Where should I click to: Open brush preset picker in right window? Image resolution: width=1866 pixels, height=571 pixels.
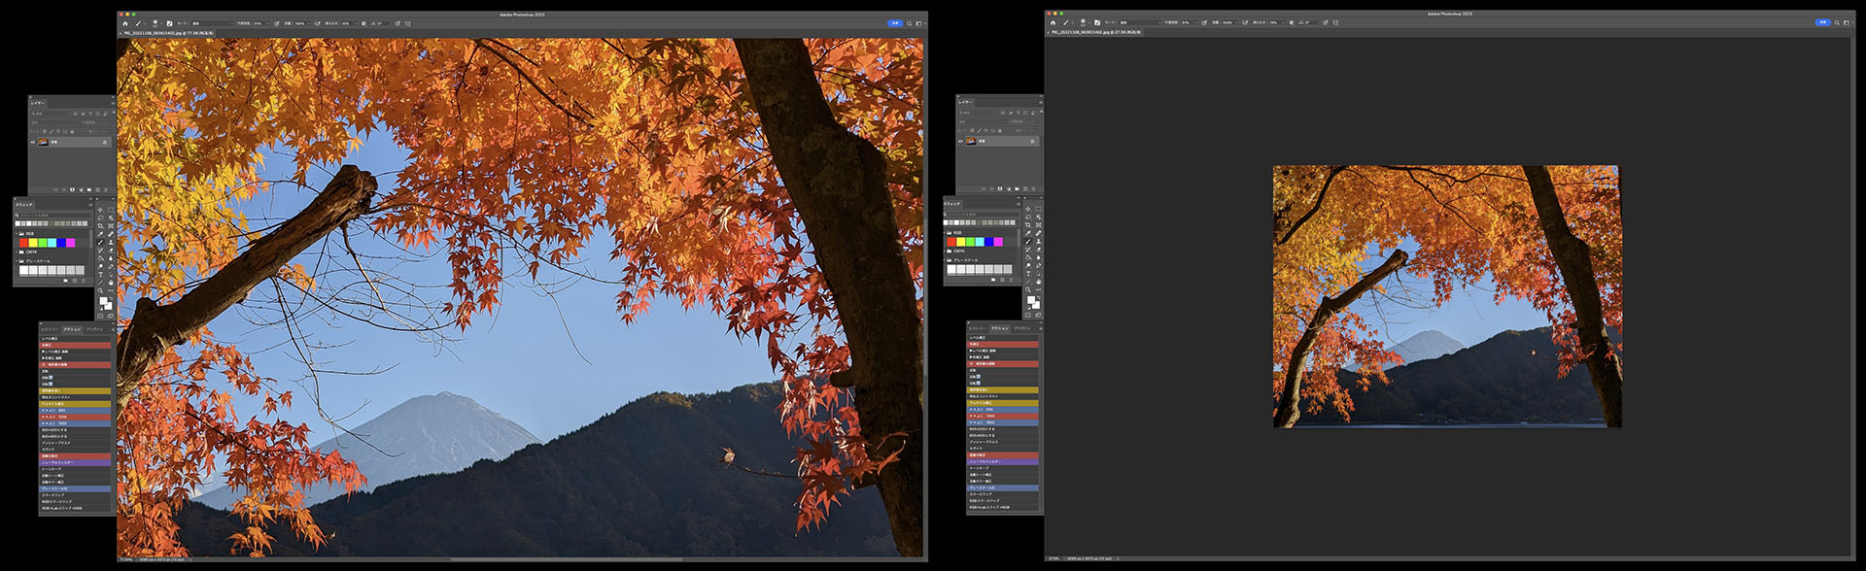1084,22
